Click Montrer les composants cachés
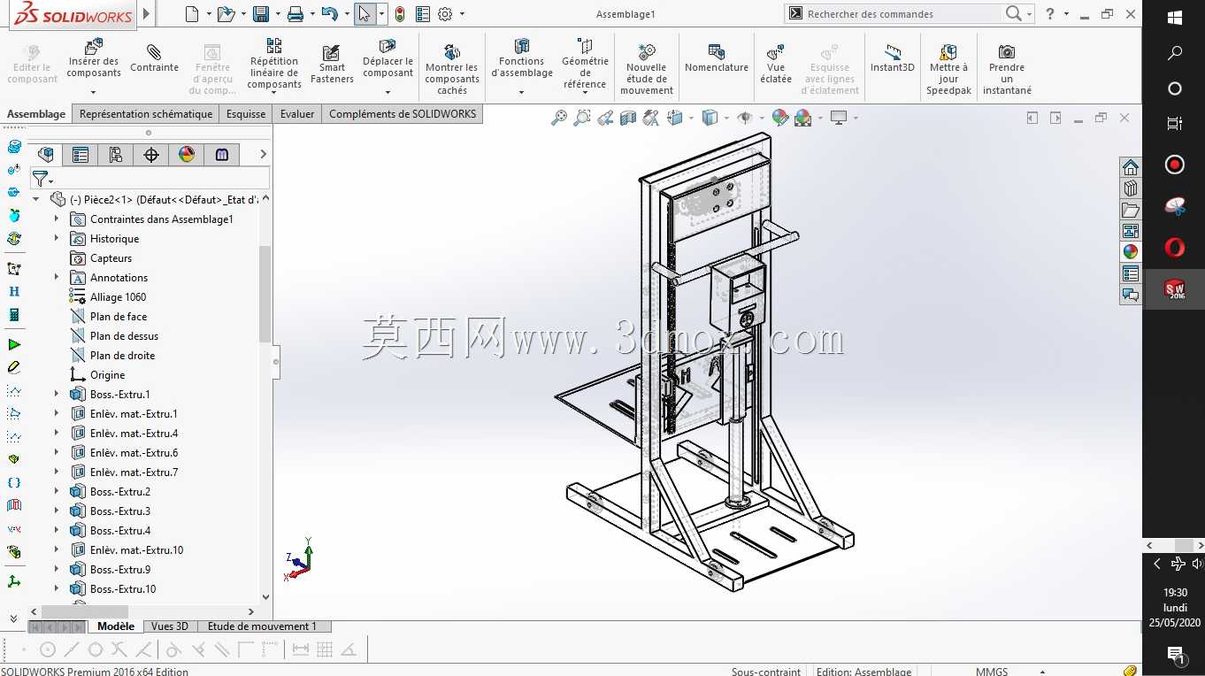Image resolution: width=1205 pixels, height=676 pixels. point(452,70)
